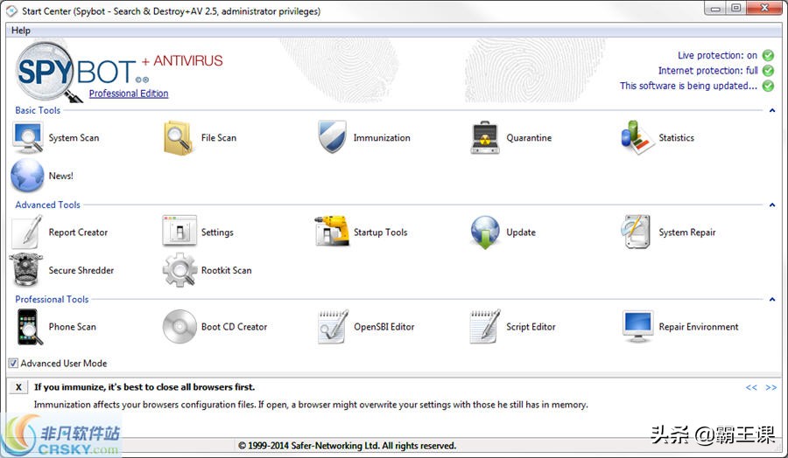Image resolution: width=788 pixels, height=458 pixels.
Task: Open Boot CD Creator disc icon
Action: point(179,327)
